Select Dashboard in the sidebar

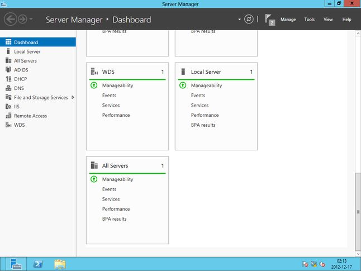pyautogui.click(x=38, y=42)
